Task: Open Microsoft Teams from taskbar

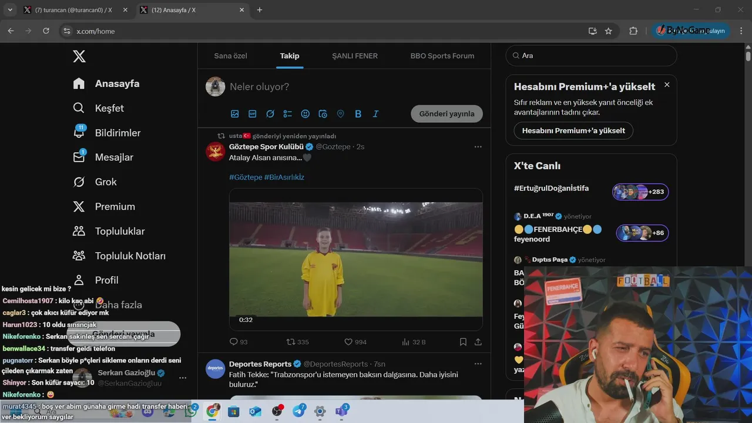Action: click(341, 411)
